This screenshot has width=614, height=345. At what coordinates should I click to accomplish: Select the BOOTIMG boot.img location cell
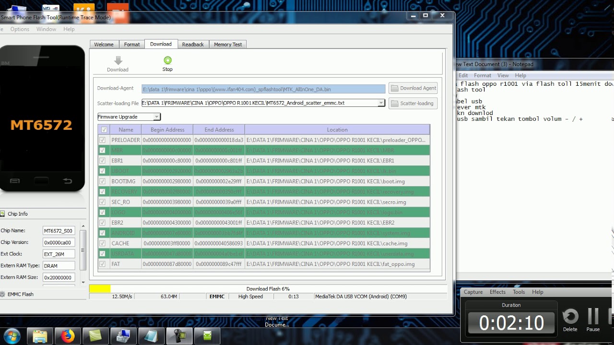pyautogui.click(x=337, y=182)
